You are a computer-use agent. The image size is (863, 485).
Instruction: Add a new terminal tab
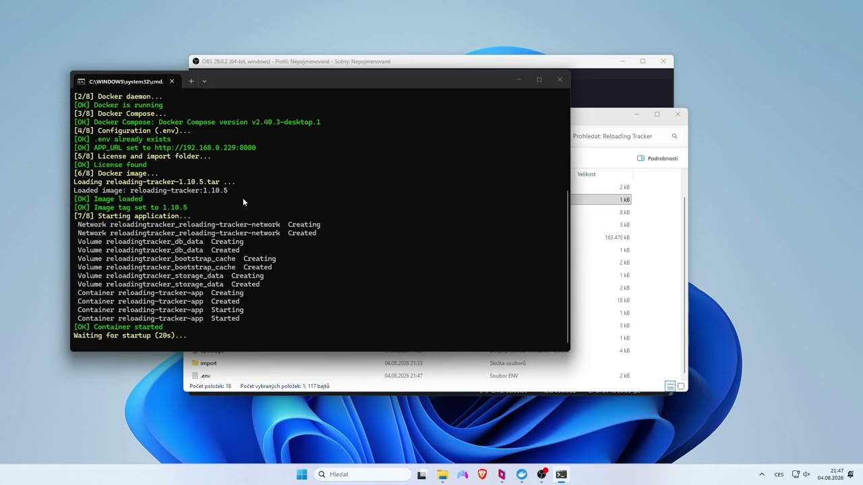[x=191, y=82]
